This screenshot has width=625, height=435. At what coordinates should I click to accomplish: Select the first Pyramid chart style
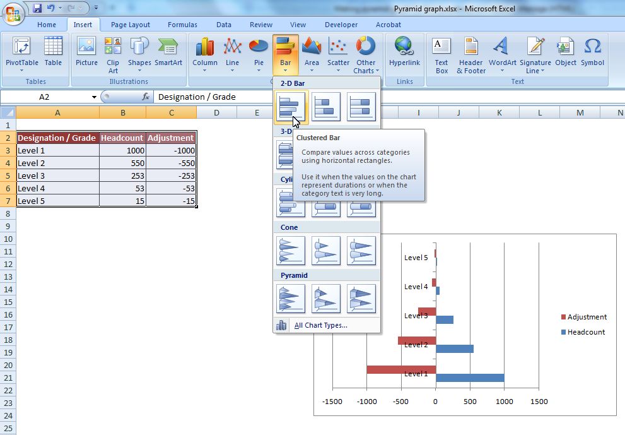tap(290, 298)
